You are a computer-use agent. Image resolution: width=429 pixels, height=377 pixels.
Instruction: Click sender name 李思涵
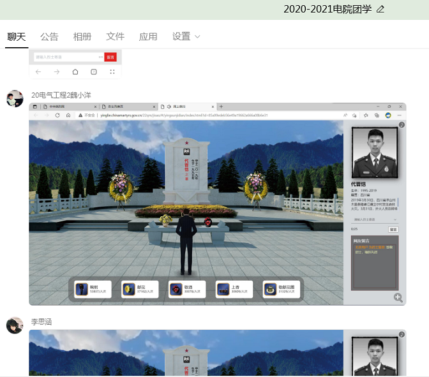[41, 322]
